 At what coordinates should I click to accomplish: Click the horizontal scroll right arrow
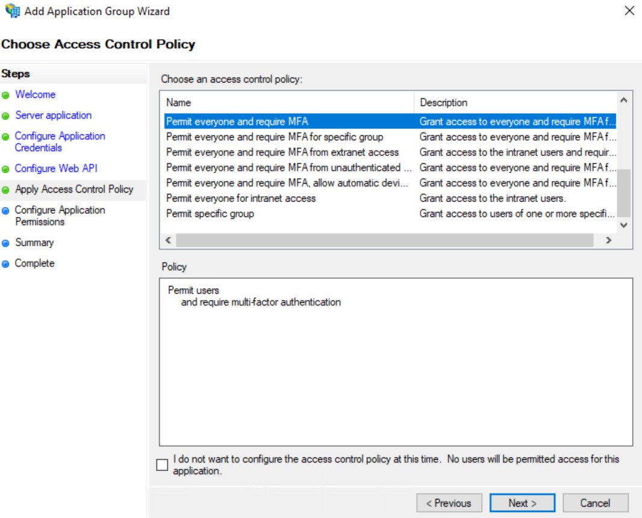(608, 240)
